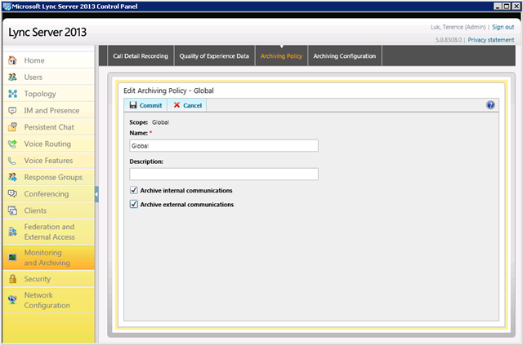Image resolution: width=523 pixels, height=345 pixels.
Task: Select Quality of Experience Data tab
Action: point(213,56)
